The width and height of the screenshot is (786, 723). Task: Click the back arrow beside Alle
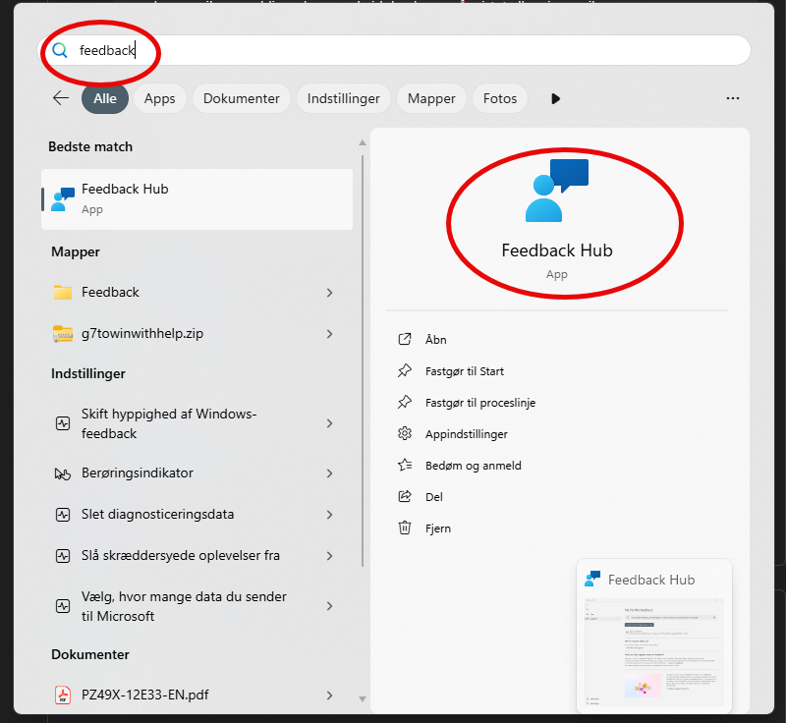61,98
